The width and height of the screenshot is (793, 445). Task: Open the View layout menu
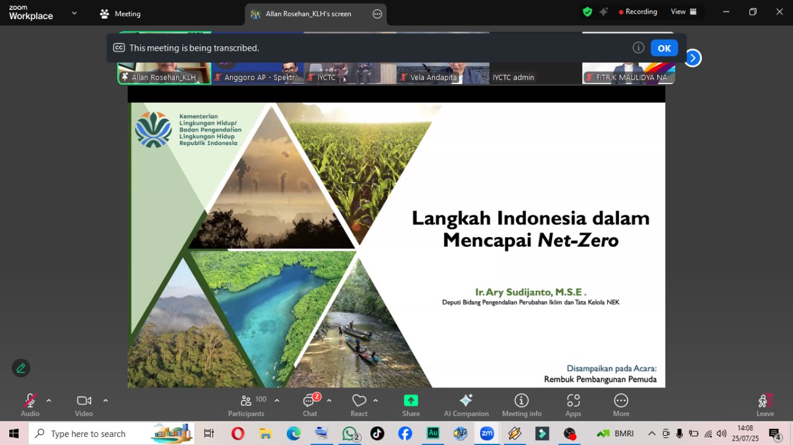click(684, 12)
